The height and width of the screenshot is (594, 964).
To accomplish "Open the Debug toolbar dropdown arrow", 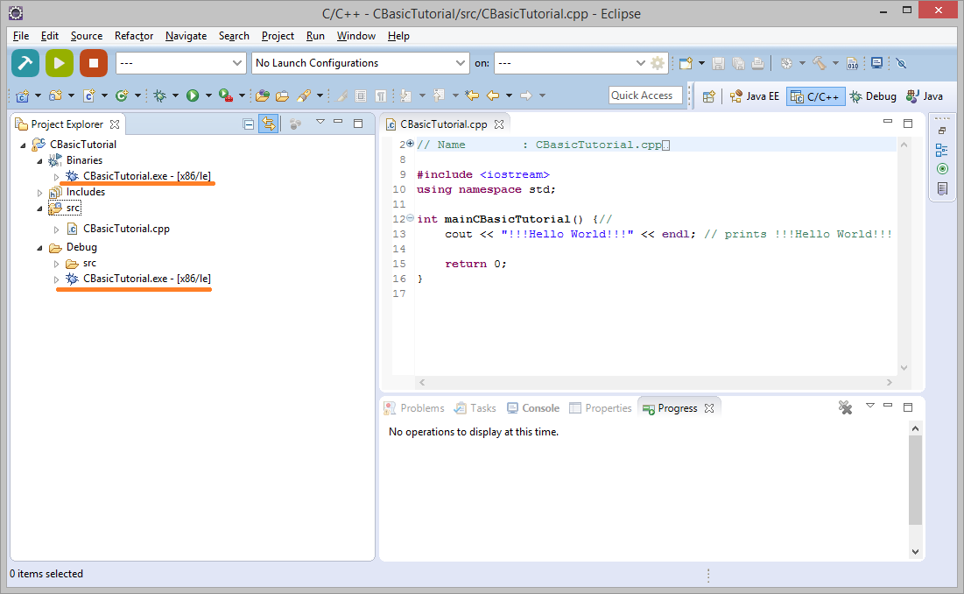I will (175, 95).
